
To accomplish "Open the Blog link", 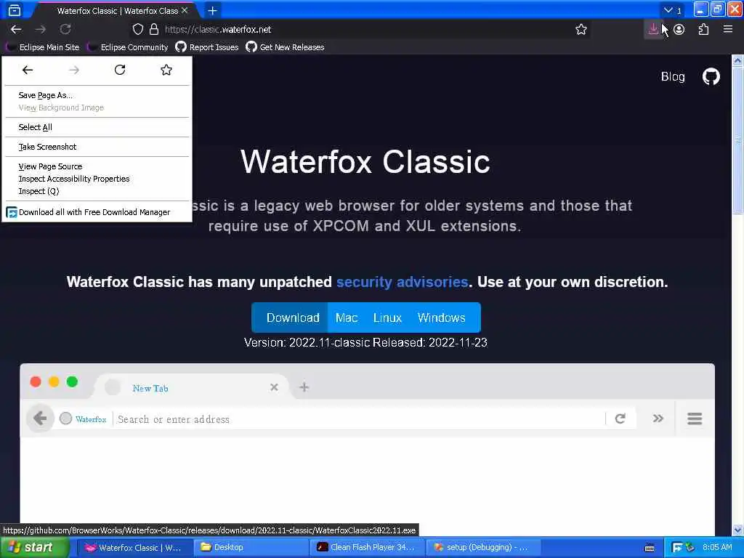I will click(673, 76).
